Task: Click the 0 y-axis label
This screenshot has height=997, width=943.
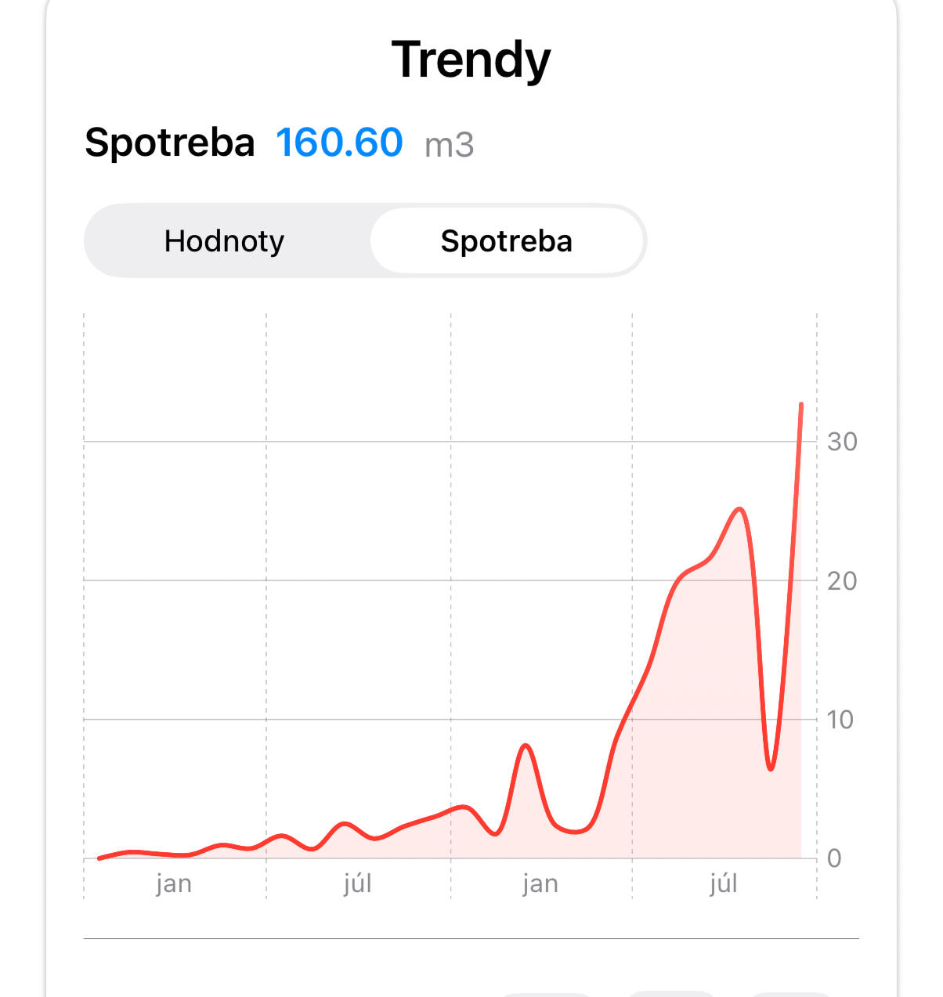Action: 834,858
